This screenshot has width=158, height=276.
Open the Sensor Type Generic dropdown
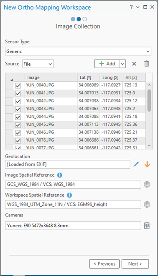(x=78, y=51)
